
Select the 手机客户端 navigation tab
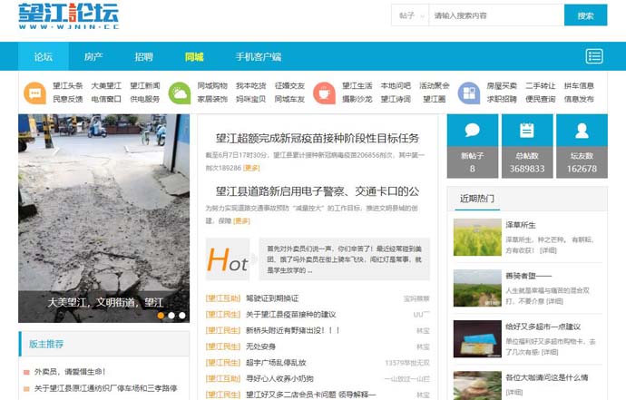[259, 56]
